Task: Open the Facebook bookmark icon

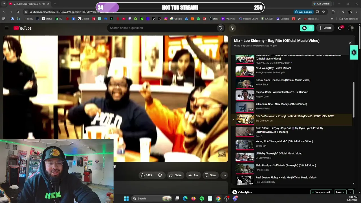Action: coord(73,19)
